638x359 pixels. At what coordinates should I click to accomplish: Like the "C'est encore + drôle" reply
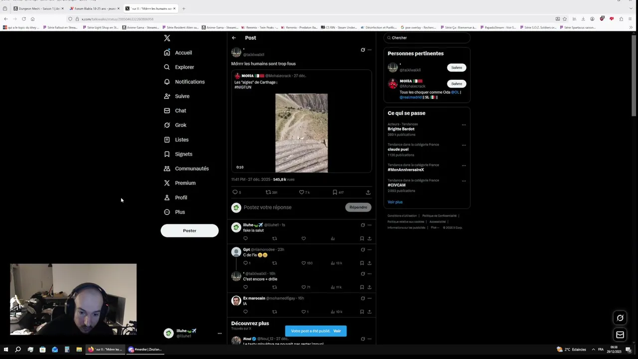pyautogui.click(x=304, y=287)
